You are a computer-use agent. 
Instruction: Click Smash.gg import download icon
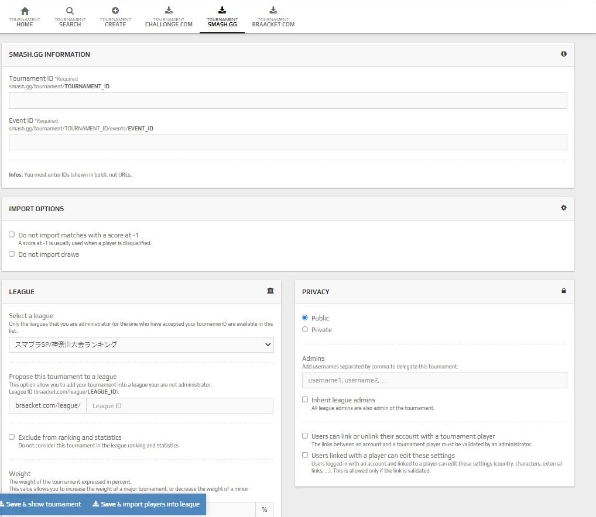tap(222, 11)
